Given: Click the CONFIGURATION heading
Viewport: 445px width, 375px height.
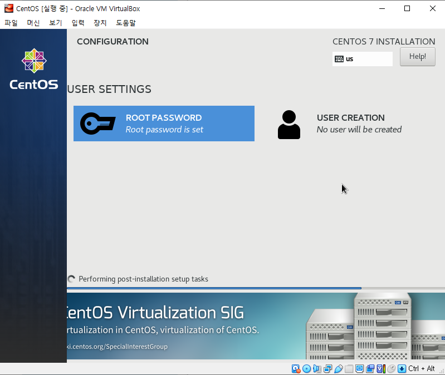Looking at the screenshot, I should [x=113, y=42].
